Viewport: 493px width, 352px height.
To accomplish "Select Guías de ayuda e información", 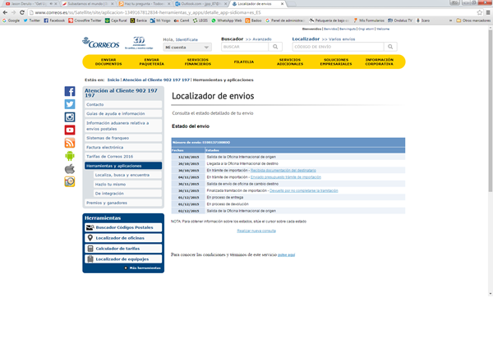I will point(123,114).
